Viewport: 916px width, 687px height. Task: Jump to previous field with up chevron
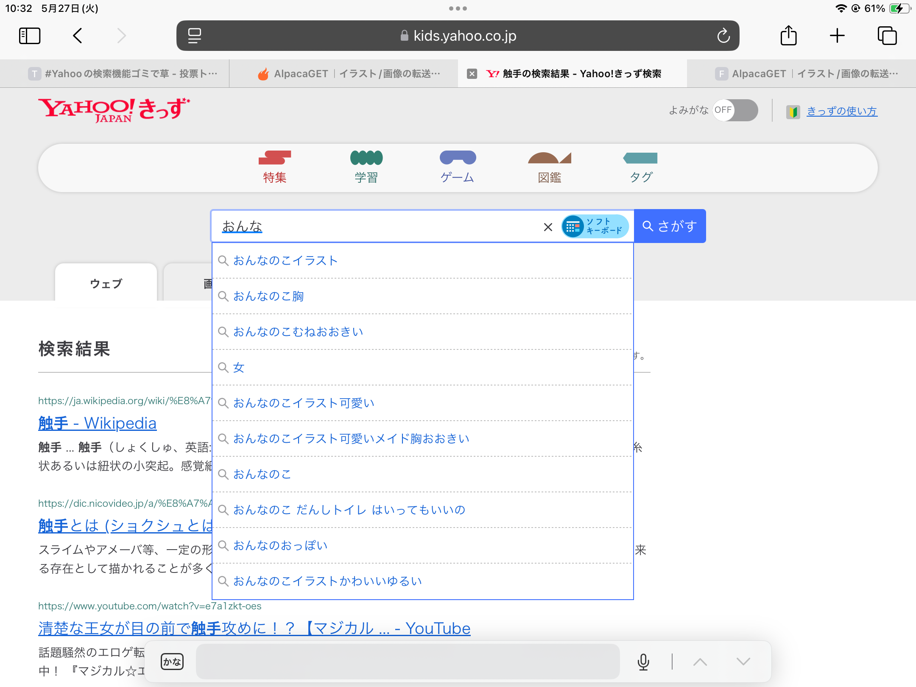pos(700,662)
